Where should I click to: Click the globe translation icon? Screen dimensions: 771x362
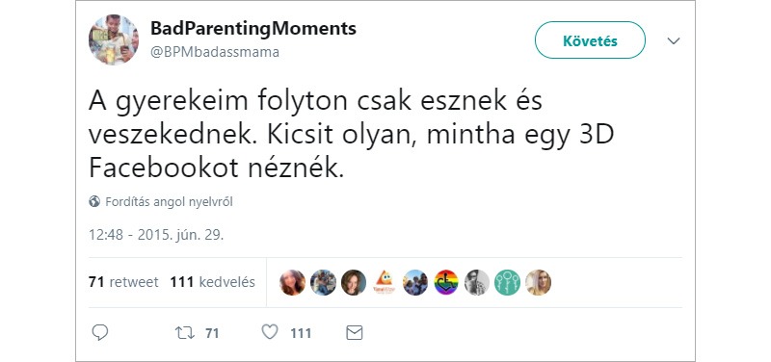94,201
